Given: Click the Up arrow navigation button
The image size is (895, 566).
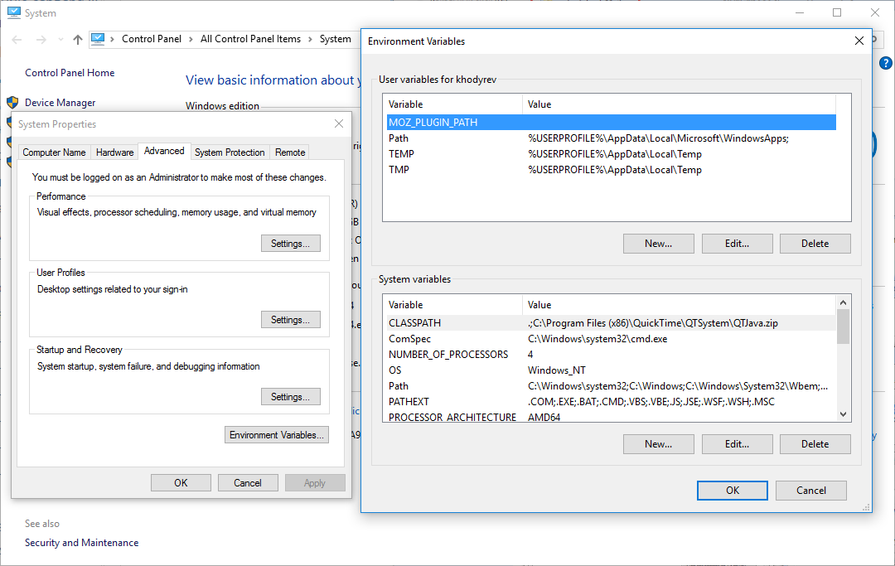Looking at the screenshot, I should click(78, 39).
